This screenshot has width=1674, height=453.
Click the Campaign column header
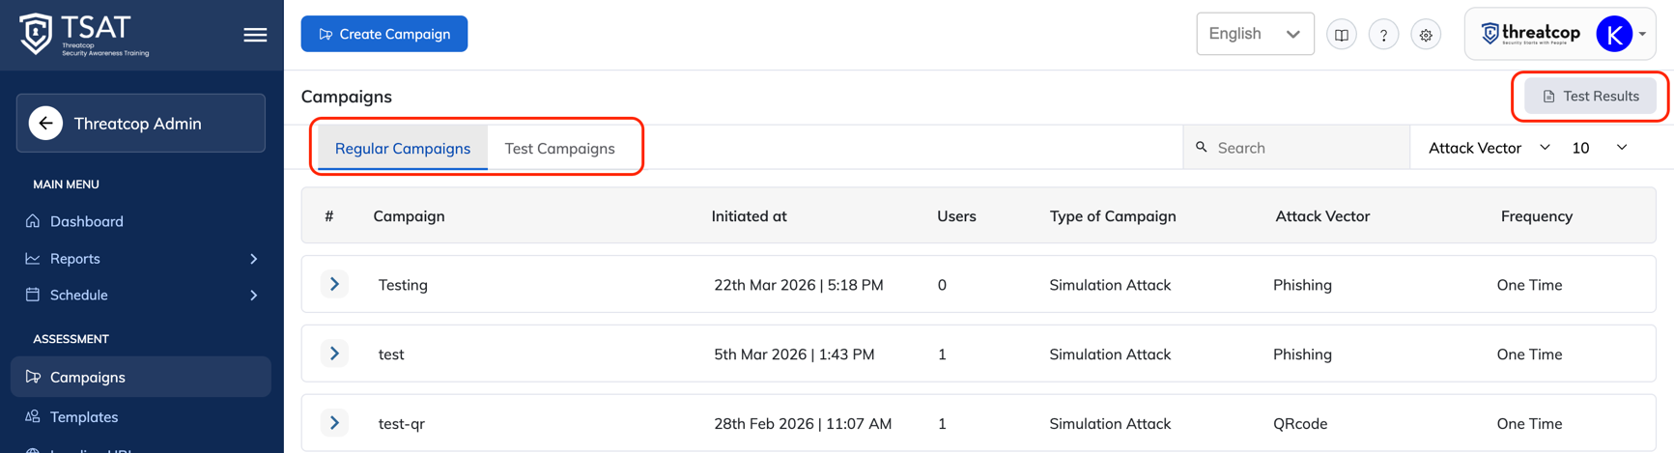(x=409, y=215)
